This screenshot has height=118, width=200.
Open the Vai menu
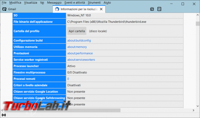42,2
